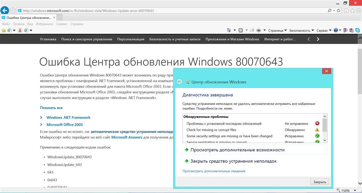Expand the 'Windows .NET Framework' section

(x=68, y=117)
